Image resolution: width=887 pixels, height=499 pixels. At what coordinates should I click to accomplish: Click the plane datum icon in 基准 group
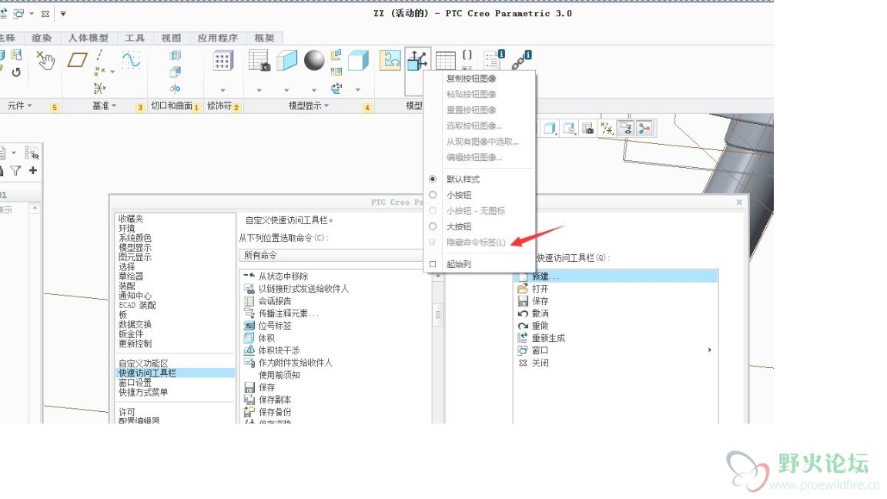[x=78, y=59]
